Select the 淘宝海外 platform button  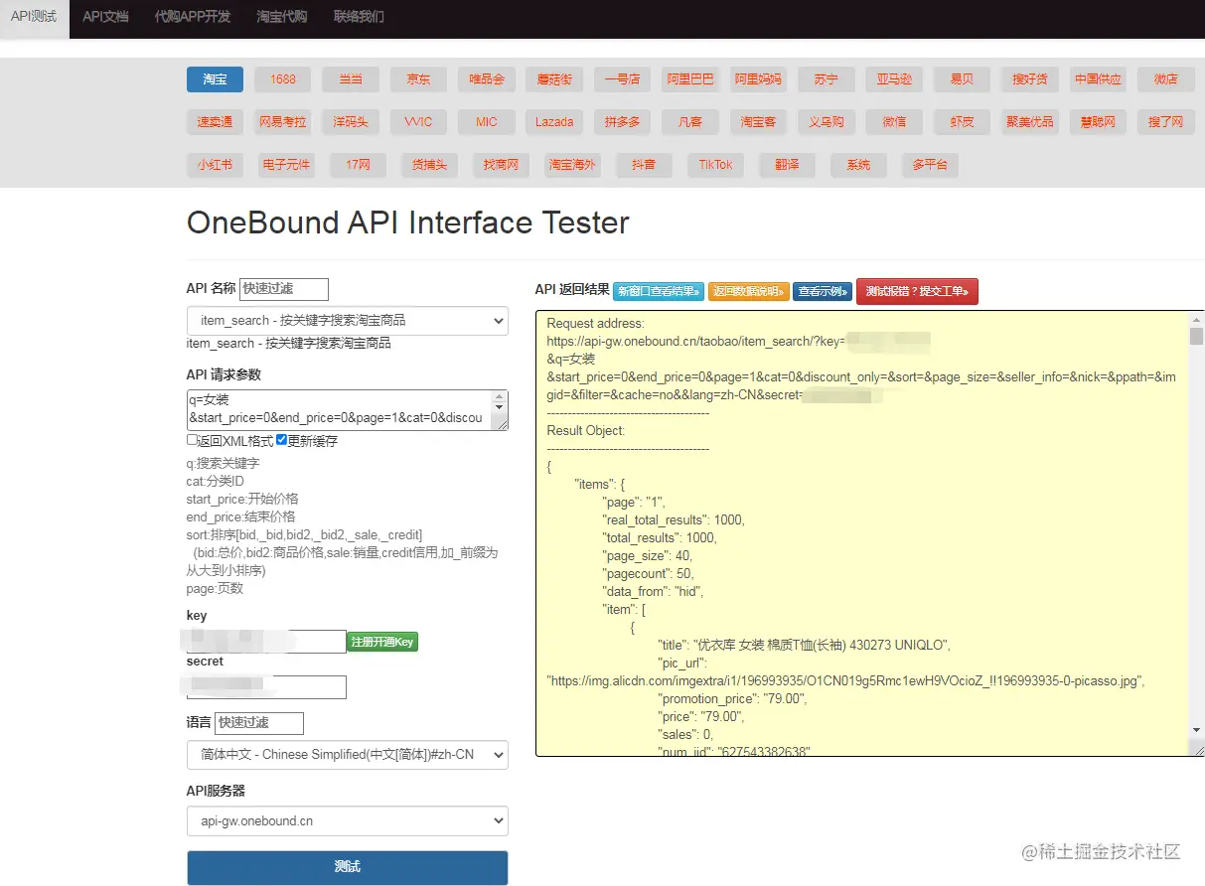[x=572, y=165]
